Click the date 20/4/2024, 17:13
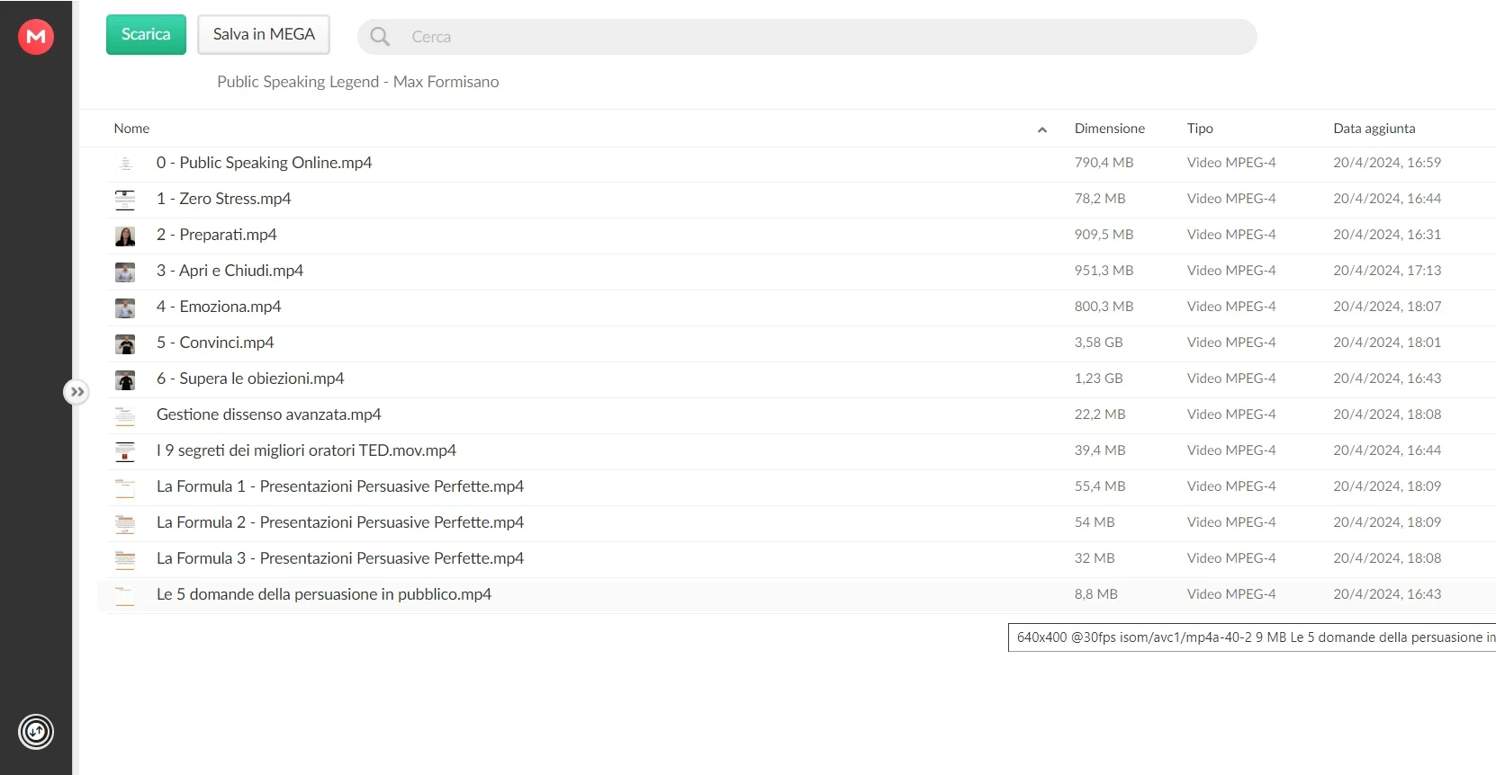This screenshot has width=1496, height=775. 1387,271
